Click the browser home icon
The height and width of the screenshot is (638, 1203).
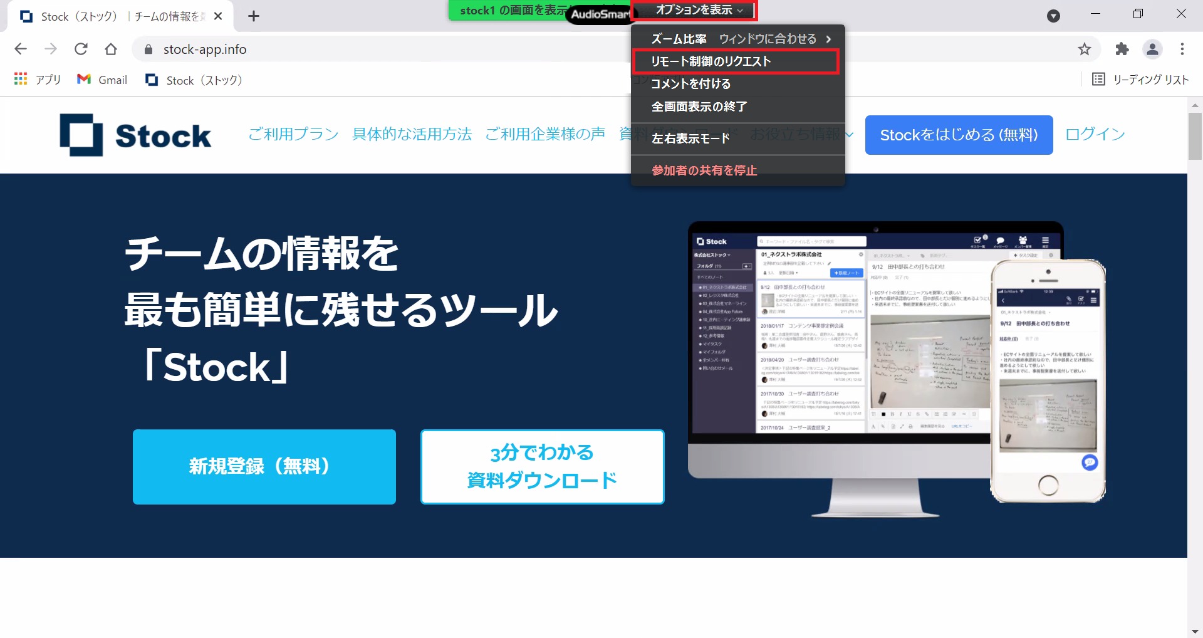111,49
